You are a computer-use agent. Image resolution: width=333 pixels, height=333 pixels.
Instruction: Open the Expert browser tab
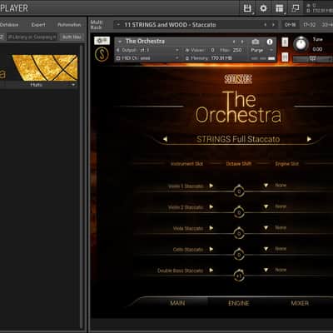[x=38, y=25]
